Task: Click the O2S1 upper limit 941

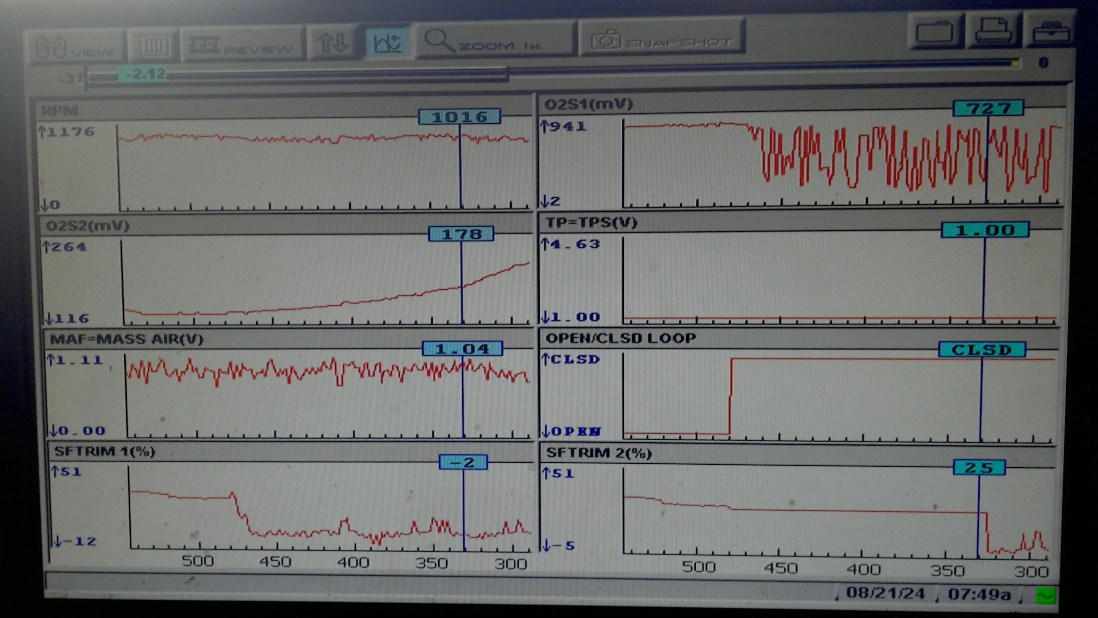Action: coord(564,126)
